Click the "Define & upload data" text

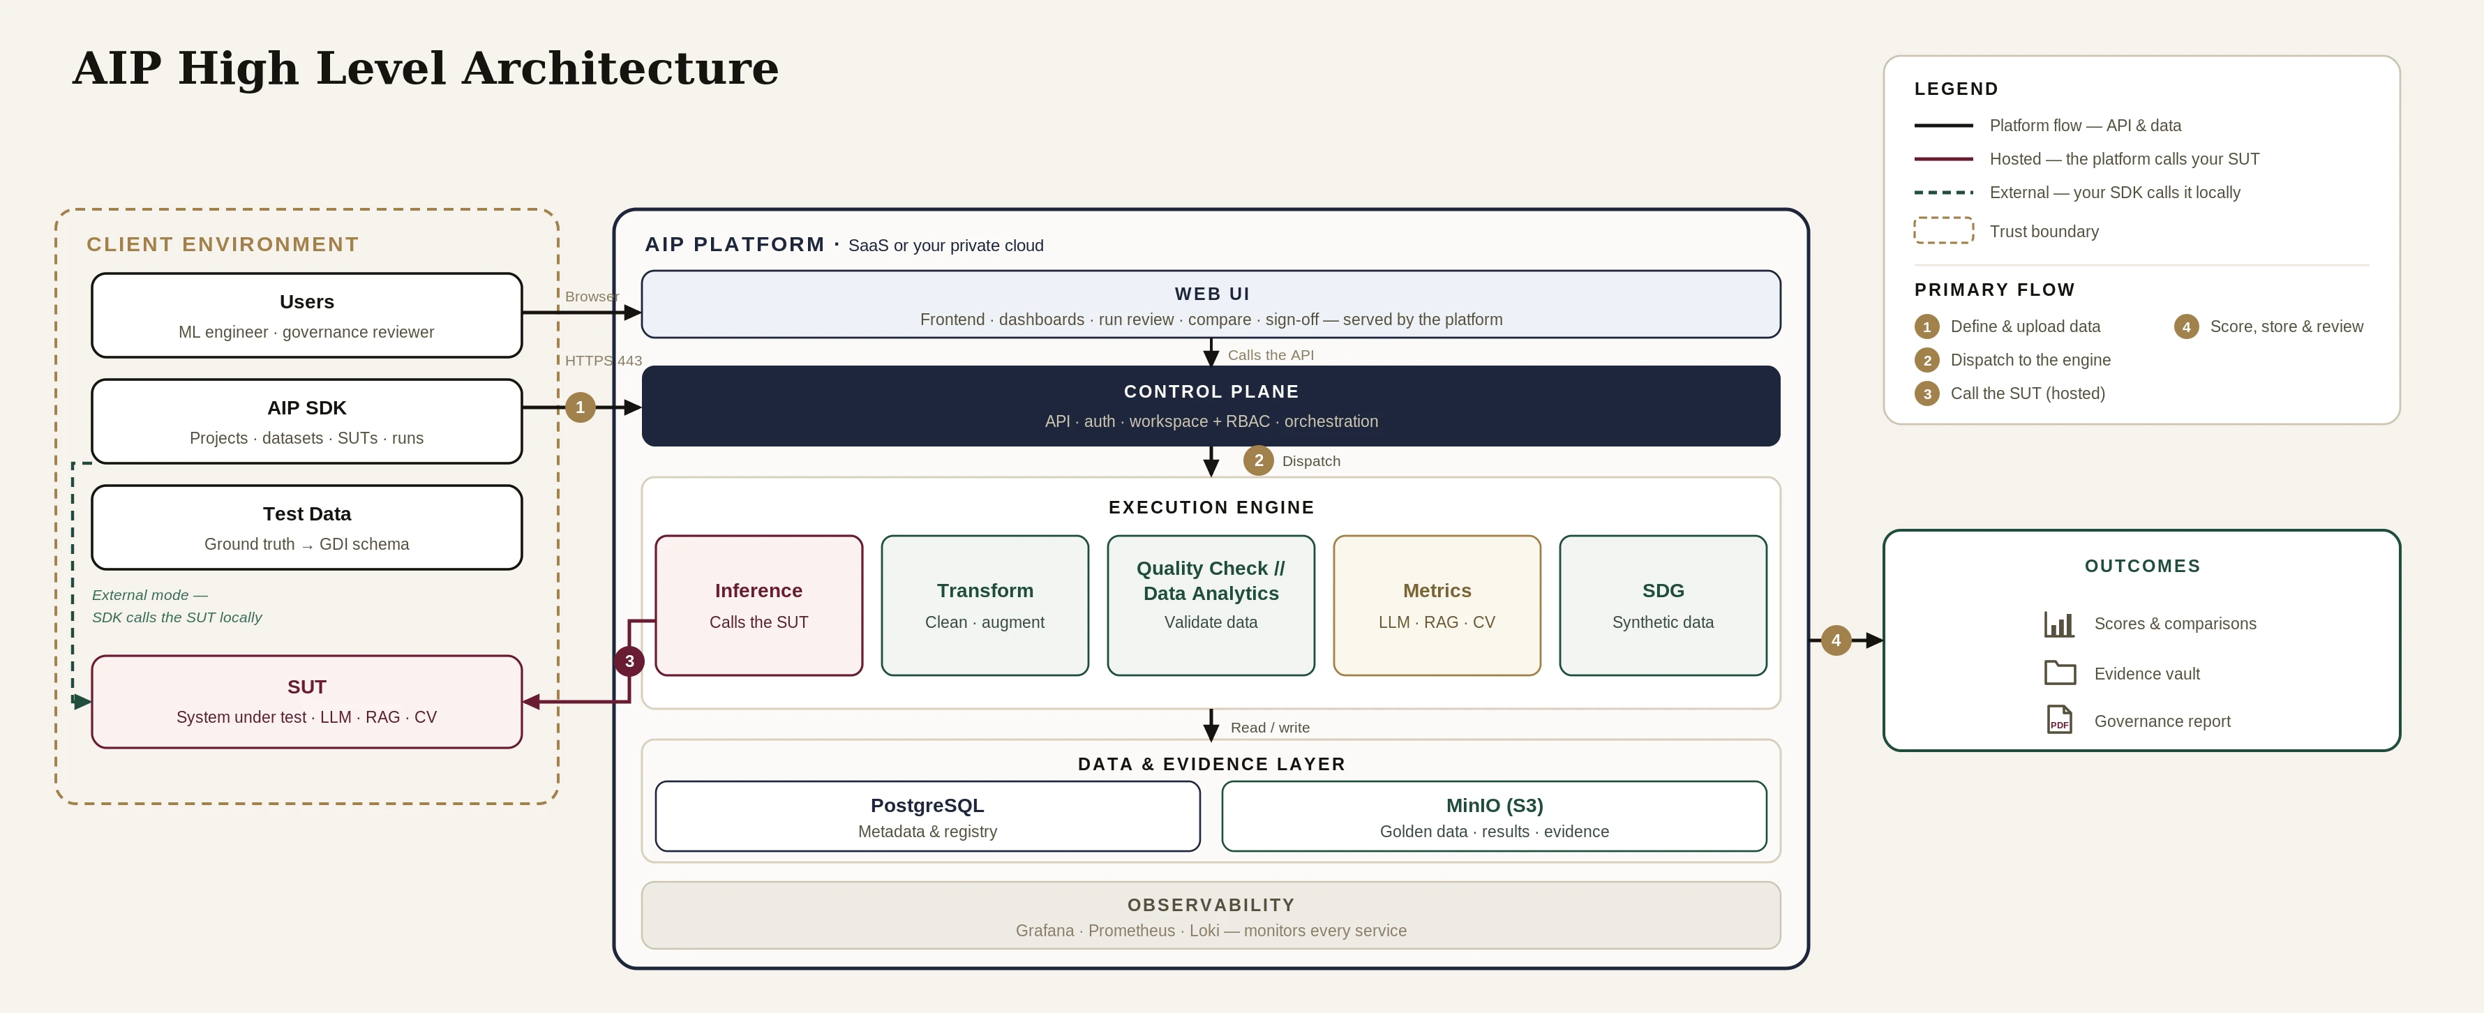(x=2025, y=327)
